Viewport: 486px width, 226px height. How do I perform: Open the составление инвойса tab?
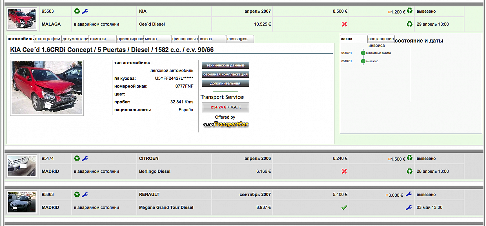click(x=381, y=39)
